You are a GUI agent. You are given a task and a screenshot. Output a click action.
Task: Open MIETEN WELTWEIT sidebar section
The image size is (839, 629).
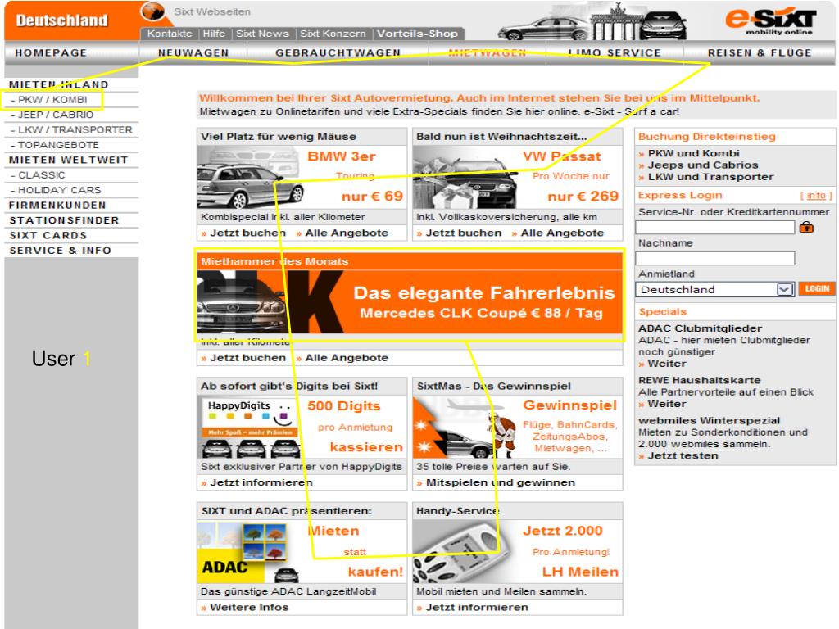[x=69, y=160]
